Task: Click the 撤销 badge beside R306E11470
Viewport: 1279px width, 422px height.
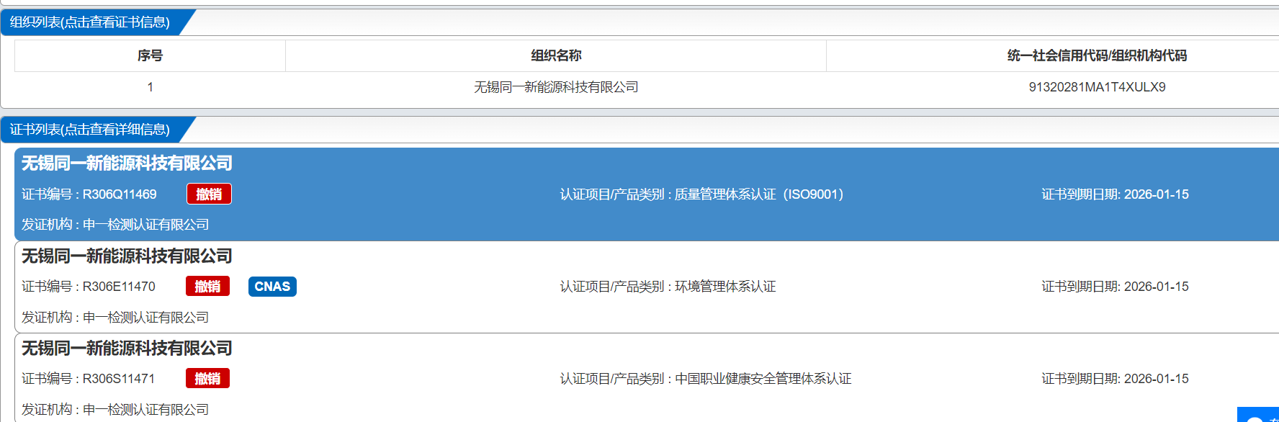Action: [207, 287]
